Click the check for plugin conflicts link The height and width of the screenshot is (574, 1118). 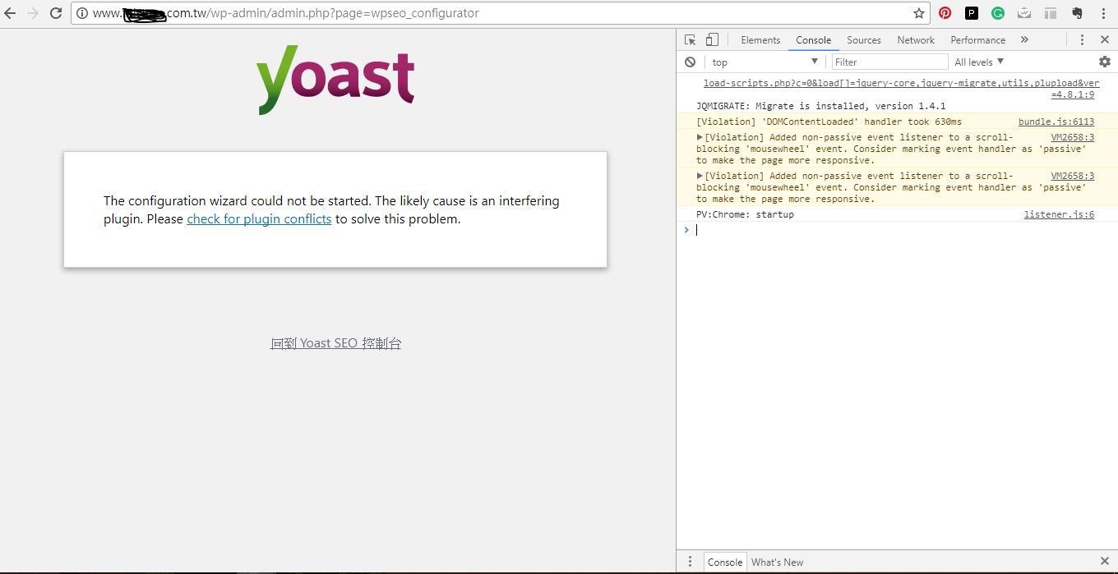pyautogui.click(x=259, y=218)
